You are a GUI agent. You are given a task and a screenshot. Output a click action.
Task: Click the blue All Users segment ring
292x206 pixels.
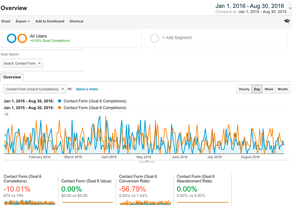point(12,38)
